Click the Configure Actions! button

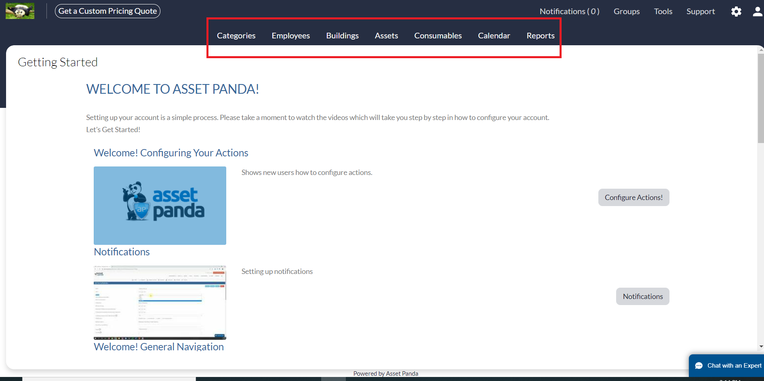click(x=634, y=197)
